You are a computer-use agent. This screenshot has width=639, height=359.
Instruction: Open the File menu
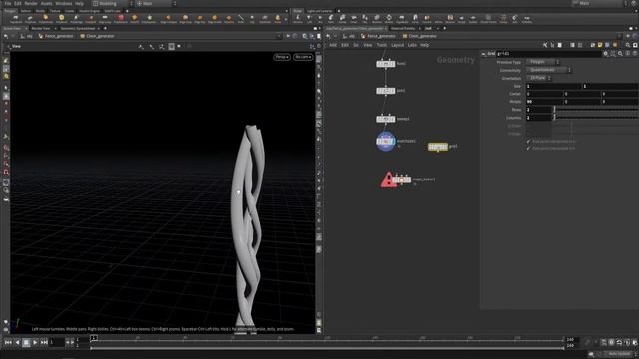pos(8,3)
